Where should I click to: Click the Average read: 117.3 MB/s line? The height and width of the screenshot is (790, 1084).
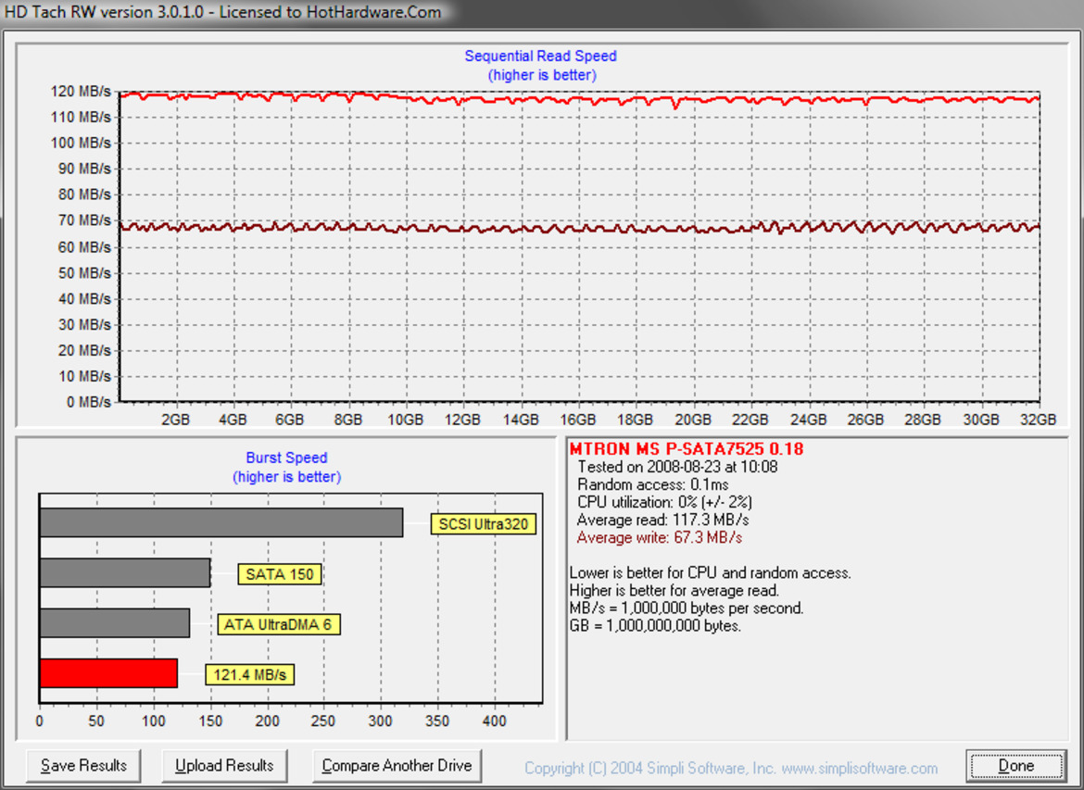point(663,520)
